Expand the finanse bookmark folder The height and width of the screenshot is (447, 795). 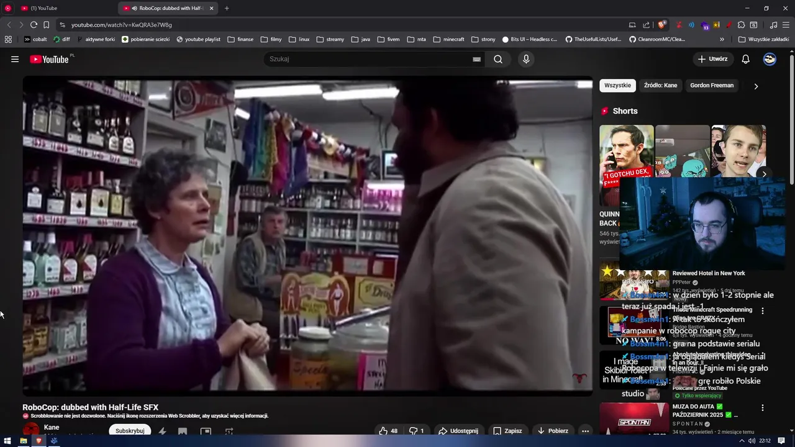[240, 39]
